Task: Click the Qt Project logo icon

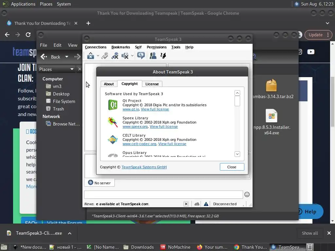Action: tap(113, 105)
